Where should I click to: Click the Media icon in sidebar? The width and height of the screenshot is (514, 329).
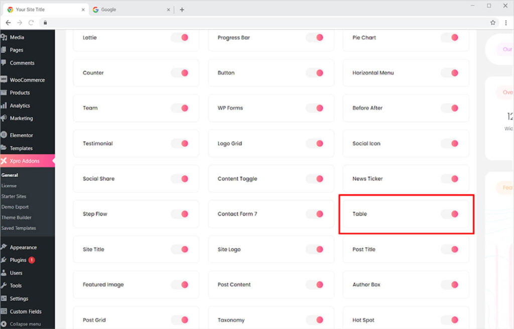(x=4, y=37)
